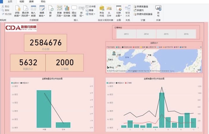Click the Bing logo on the map
209x134 pixels.
tap(110, 67)
